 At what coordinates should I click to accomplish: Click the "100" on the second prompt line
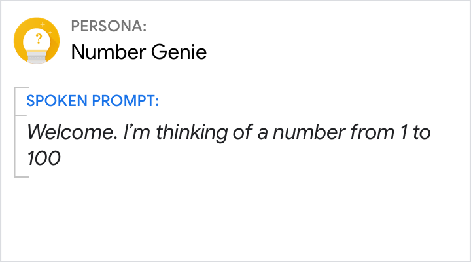click(44, 159)
